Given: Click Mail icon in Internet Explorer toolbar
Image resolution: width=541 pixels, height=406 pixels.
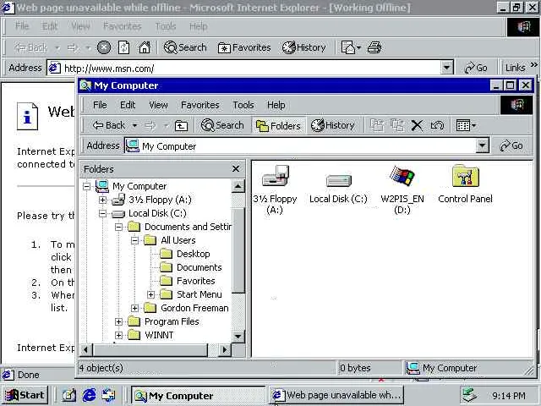Looking at the screenshot, I should point(351,47).
